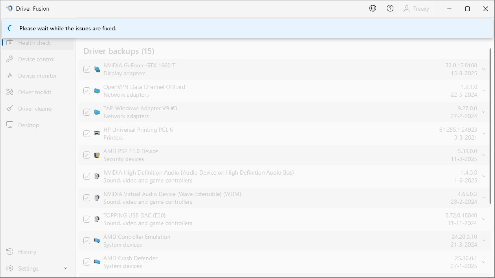495x278 pixels.
Task: Deselect the TOPPING USB DAC backup
Action: point(87,219)
